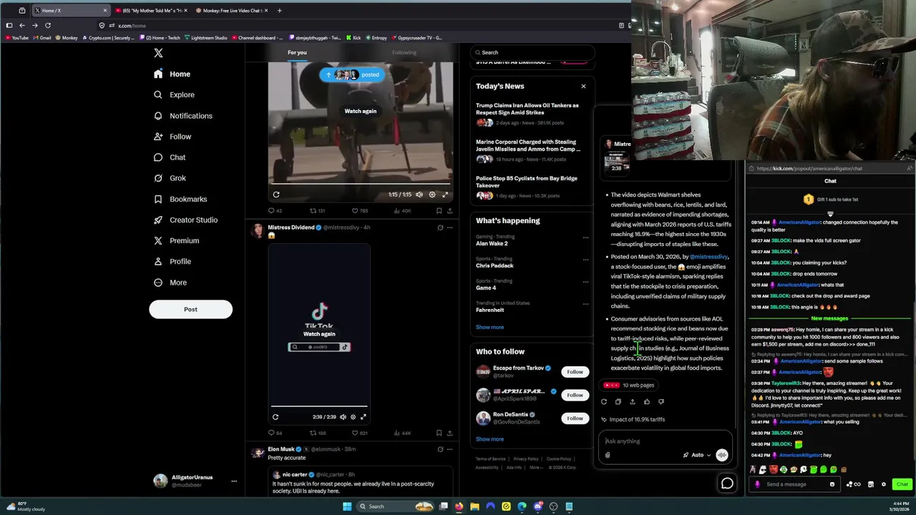Click the Grok Ask anything field
Screen dimensions: 916x515
(666, 441)
